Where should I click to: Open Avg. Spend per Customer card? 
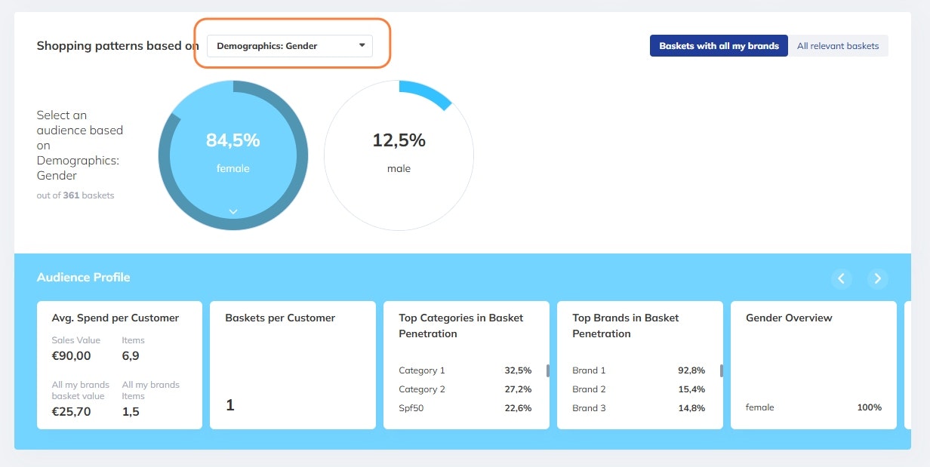pos(119,365)
